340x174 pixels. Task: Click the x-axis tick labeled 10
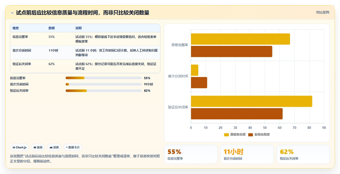205,127
